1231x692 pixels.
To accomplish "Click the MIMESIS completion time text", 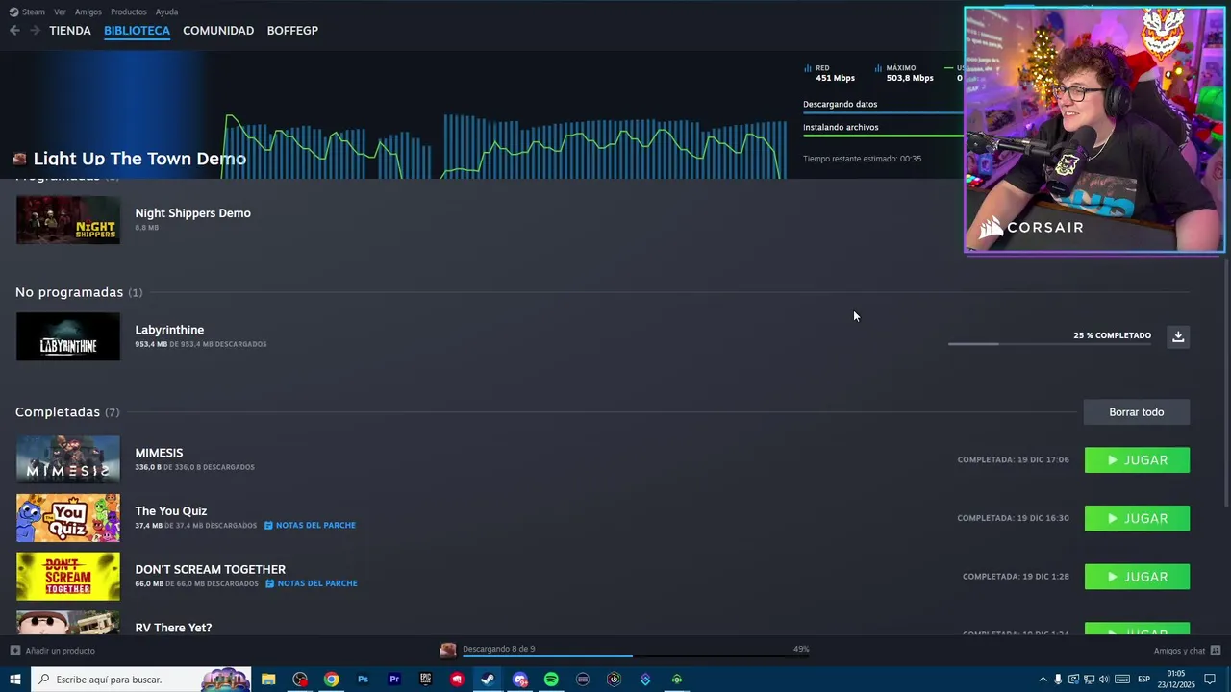I will coord(1013,460).
